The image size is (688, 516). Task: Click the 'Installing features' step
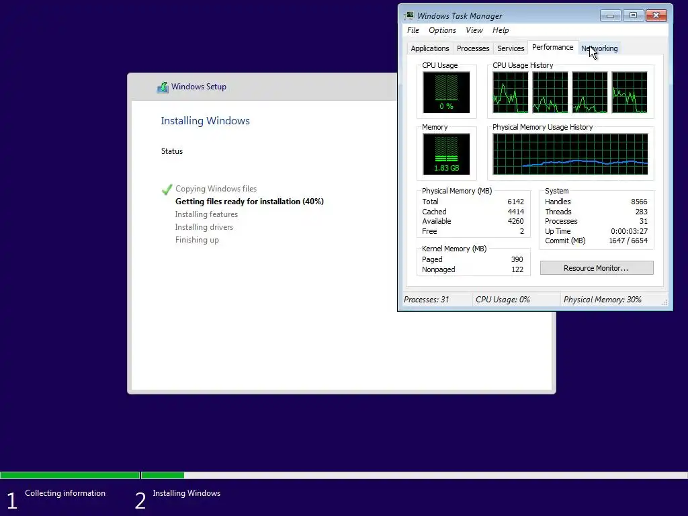pyautogui.click(x=206, y=214)
